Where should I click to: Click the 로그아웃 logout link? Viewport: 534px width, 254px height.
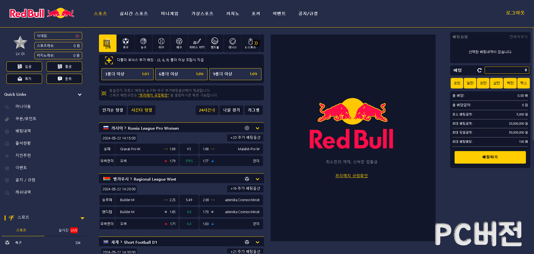tap(515, 13)
